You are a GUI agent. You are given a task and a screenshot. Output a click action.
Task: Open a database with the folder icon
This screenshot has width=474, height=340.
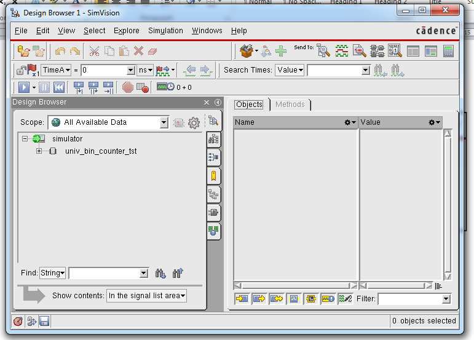(23, 51)
